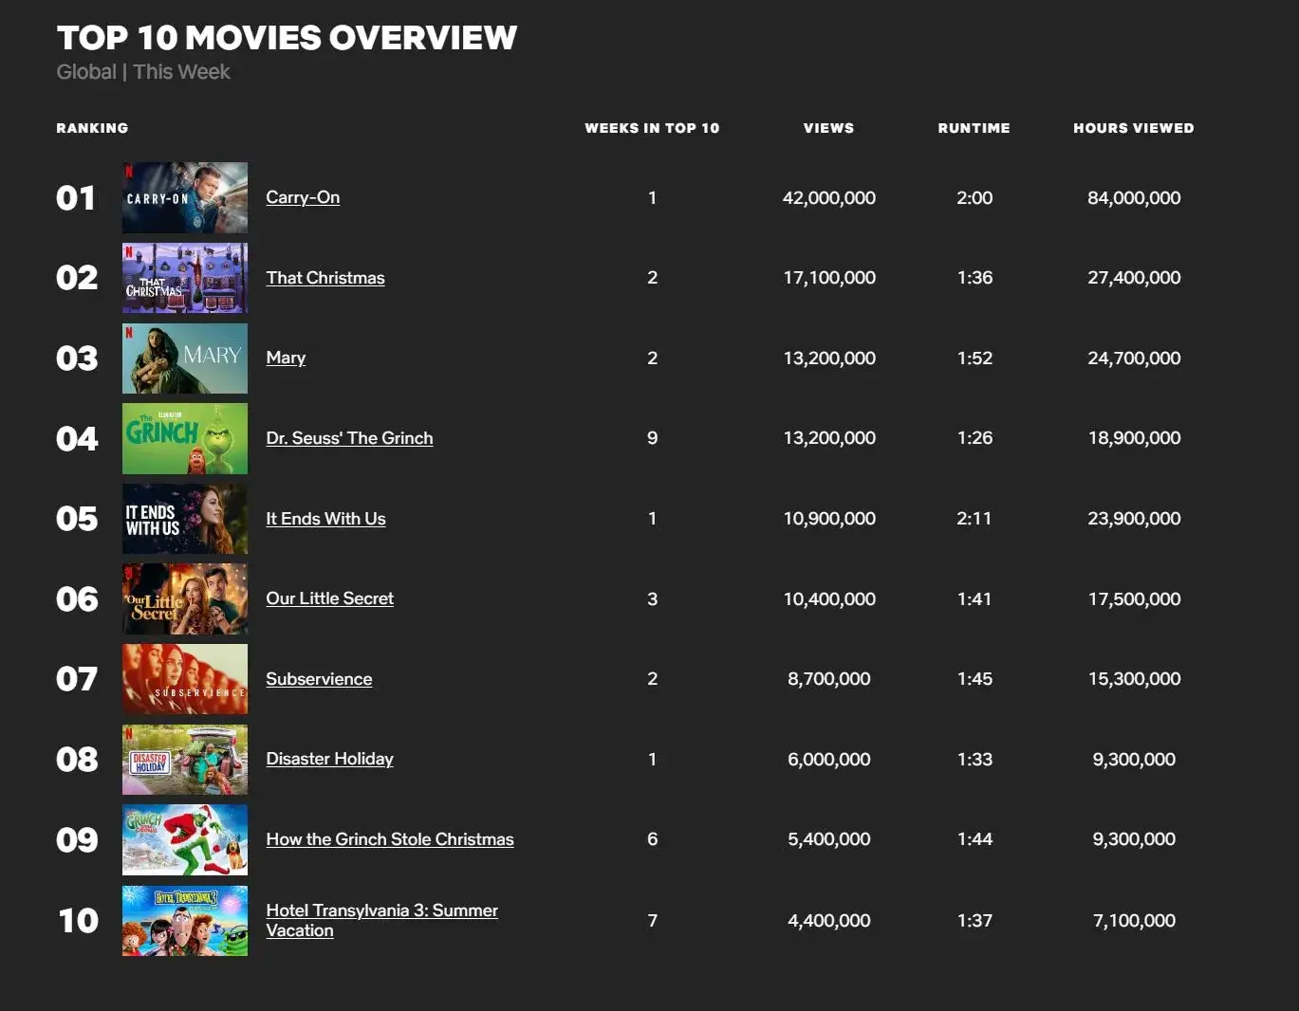Image resolution: width=1299 pixels, height=1011 pixels.
Task: Open the Mary movie link
Action: [286, 358]
